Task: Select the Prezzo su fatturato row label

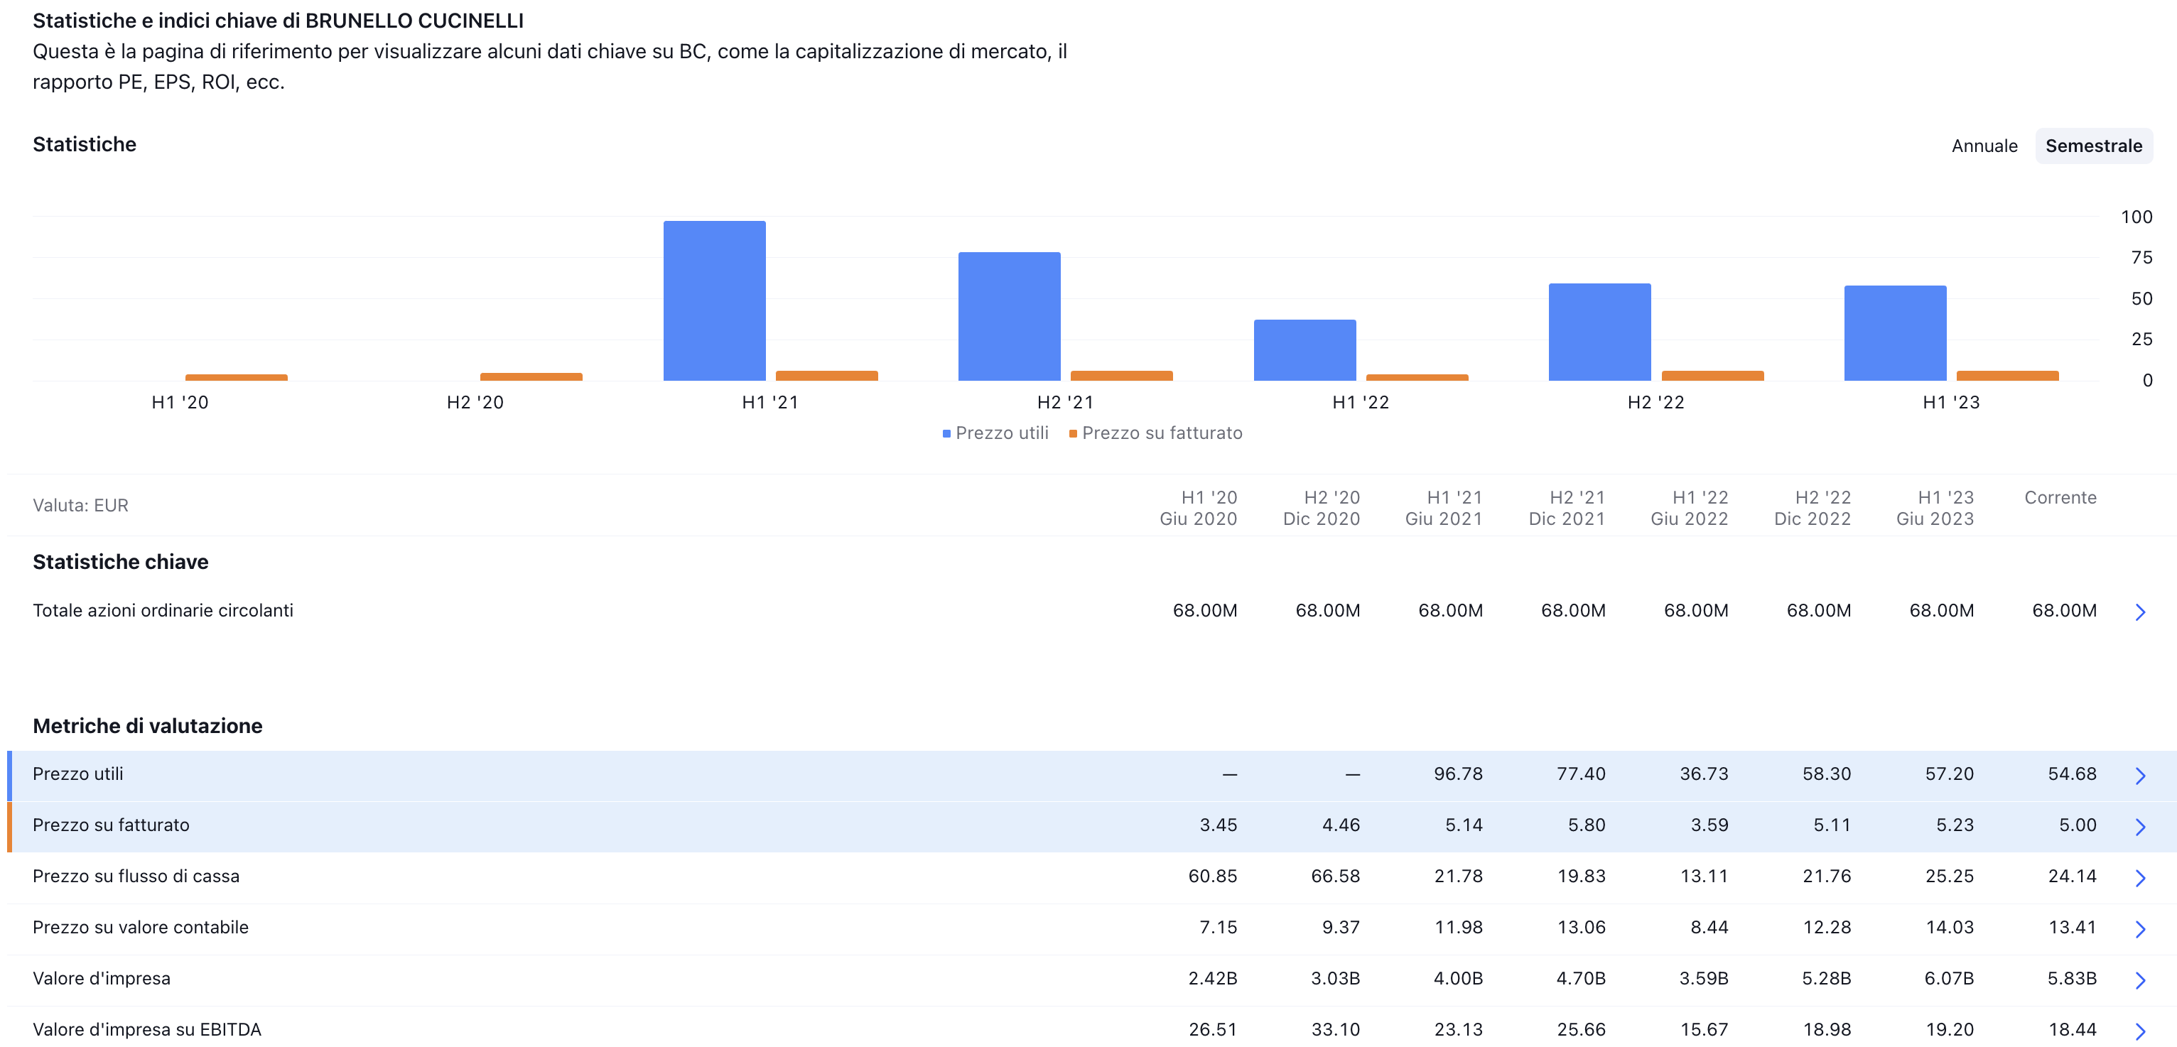Action: click(x=111, y=825)
